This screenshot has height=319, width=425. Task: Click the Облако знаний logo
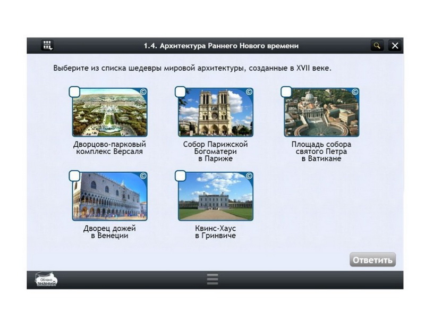(x=46, y=280)
